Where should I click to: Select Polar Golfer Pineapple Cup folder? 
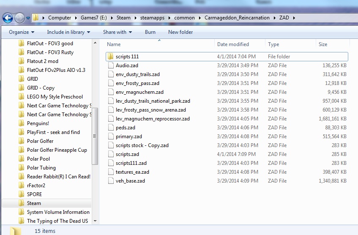tap(57, 150)
